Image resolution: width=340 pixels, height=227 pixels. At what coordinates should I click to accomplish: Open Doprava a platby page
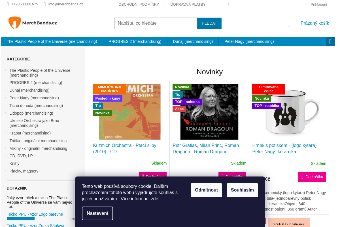coord(188,4)
